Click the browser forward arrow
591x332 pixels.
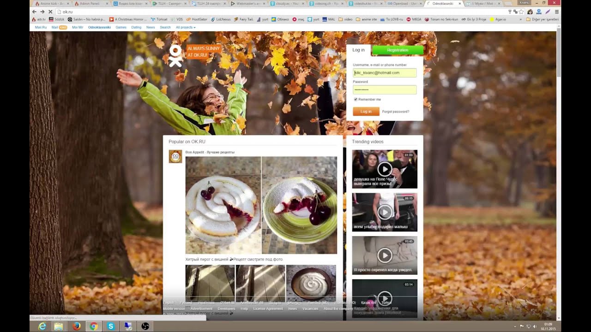tap(42, 12)
